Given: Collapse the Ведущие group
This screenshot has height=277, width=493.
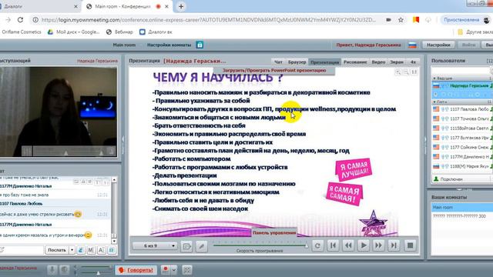Looking at the screenshot, I should [434, 78].
